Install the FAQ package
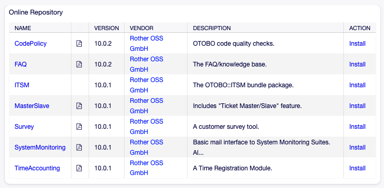The image size is (384, 188). [x=357, y=64]
